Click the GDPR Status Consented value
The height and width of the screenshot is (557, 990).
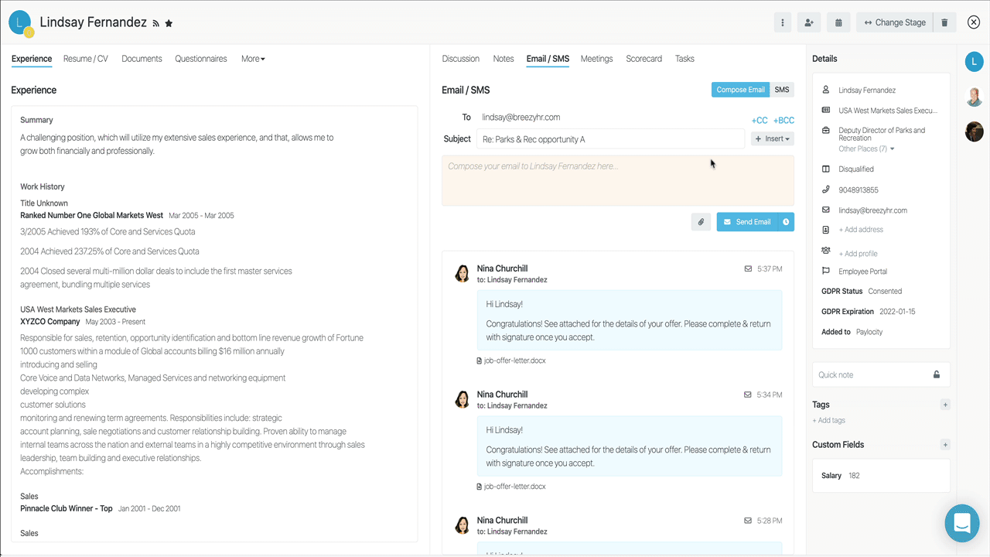point(885,292)
